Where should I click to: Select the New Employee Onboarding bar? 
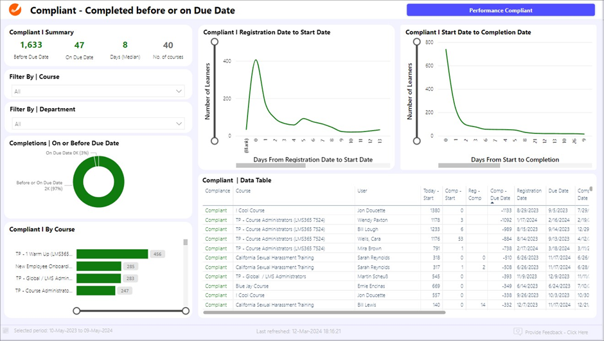point(99,266)
